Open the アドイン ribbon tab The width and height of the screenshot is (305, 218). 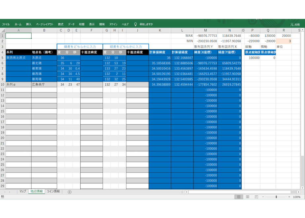click(x=113, y=24)
